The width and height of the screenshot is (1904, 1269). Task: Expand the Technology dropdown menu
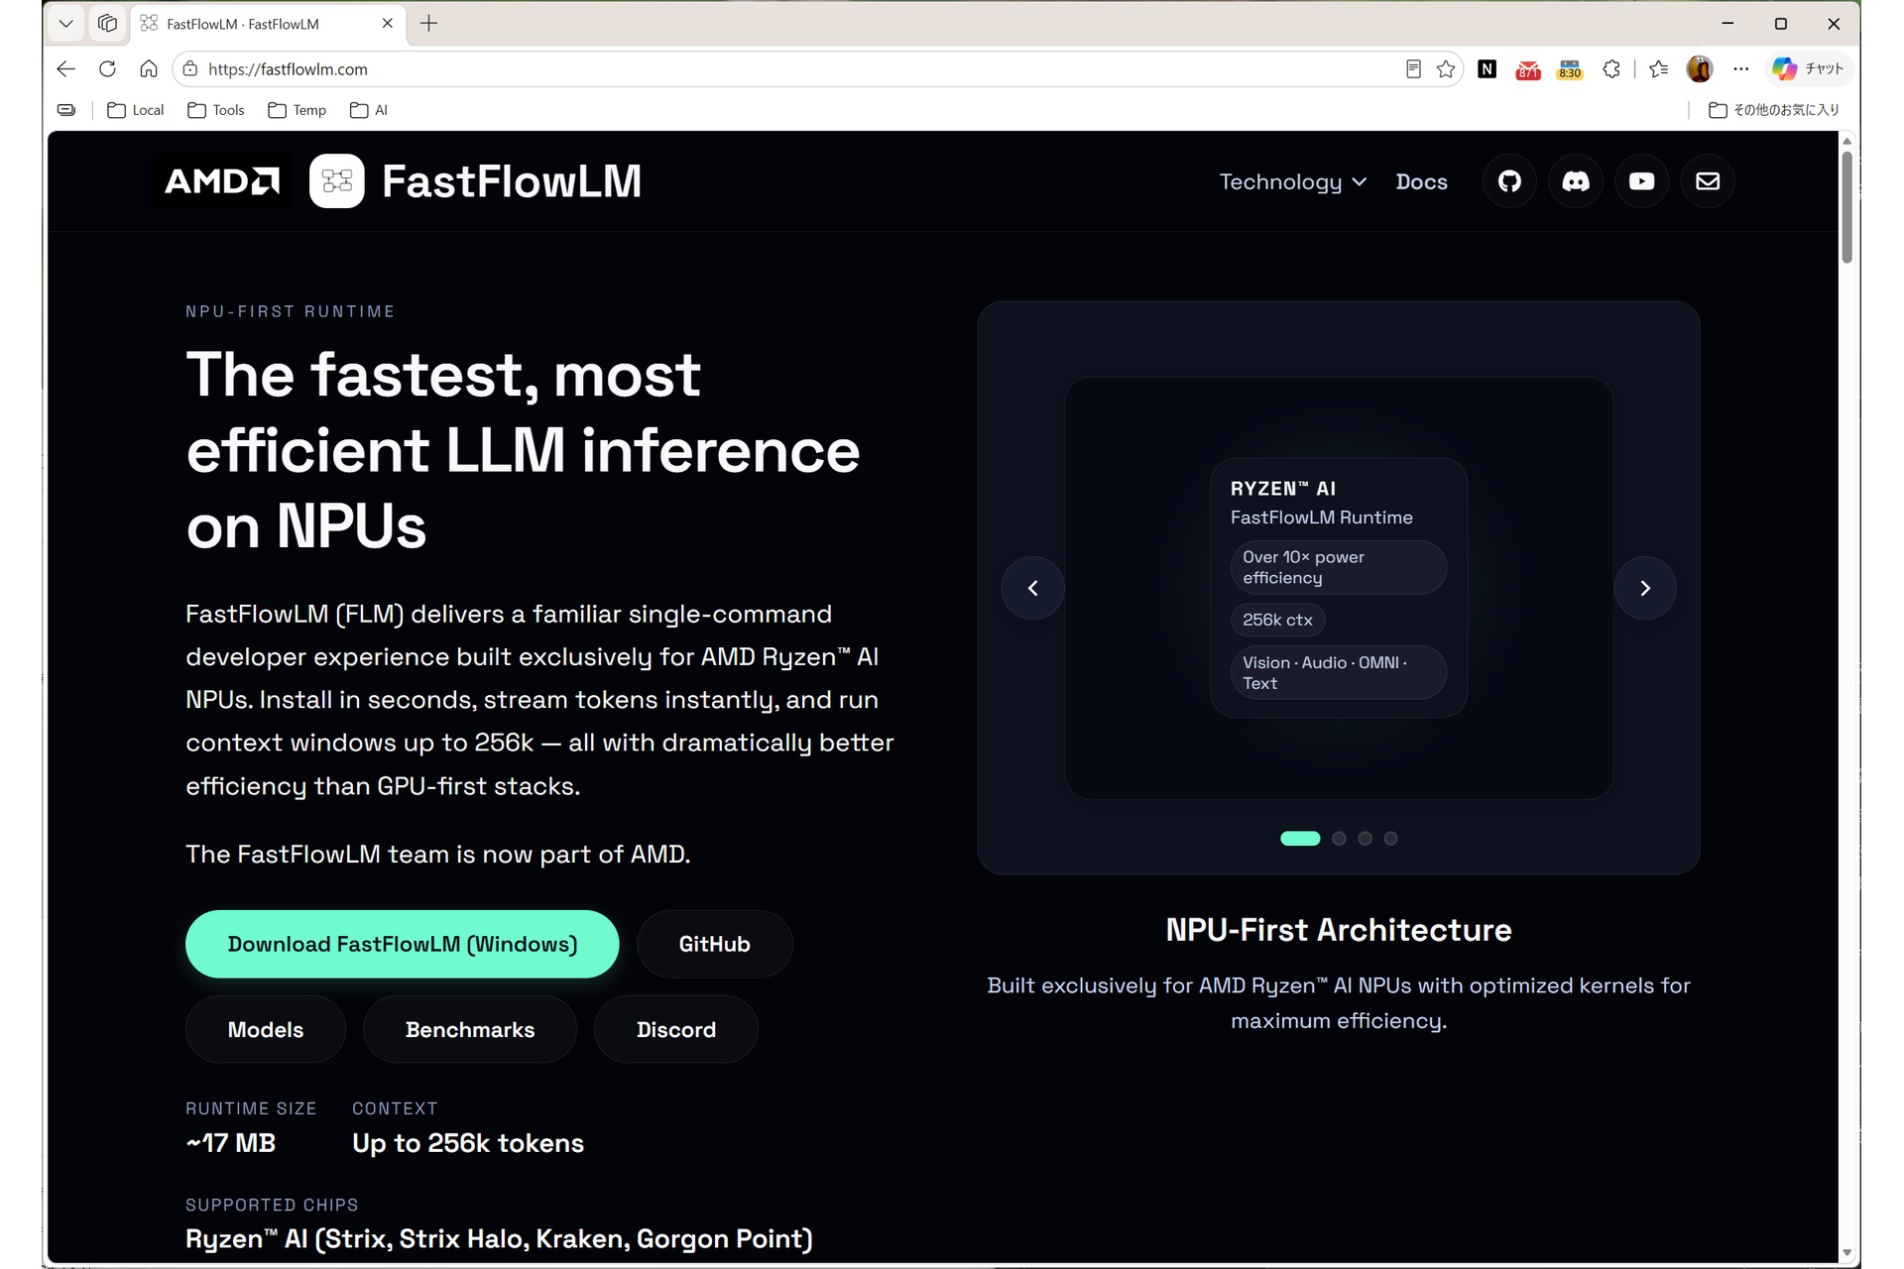click(x=1292, y=181)
